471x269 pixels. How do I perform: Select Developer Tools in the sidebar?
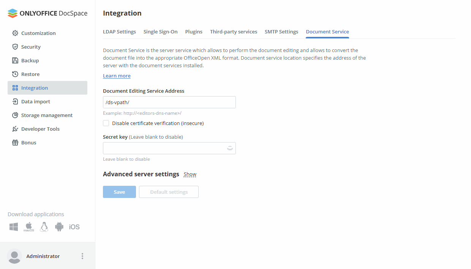41,129
